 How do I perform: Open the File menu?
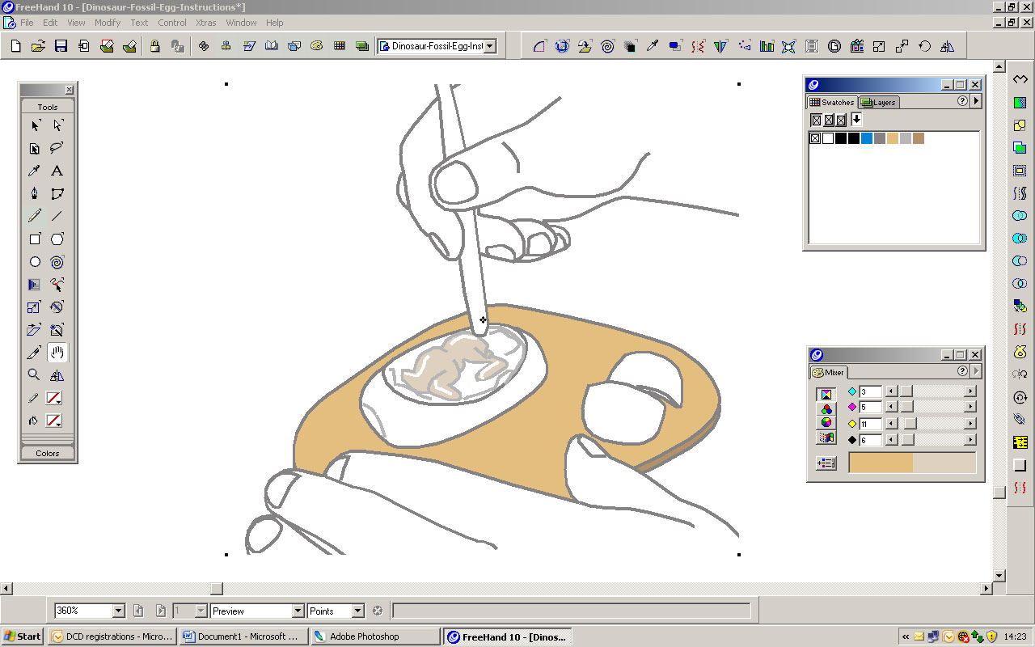click(27, 23)
